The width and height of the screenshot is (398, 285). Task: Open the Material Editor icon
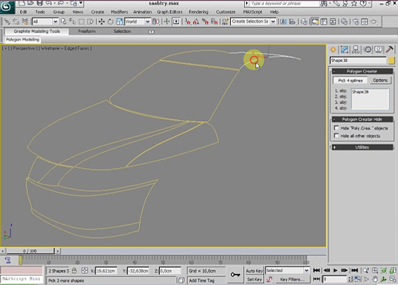pos(344,22)
